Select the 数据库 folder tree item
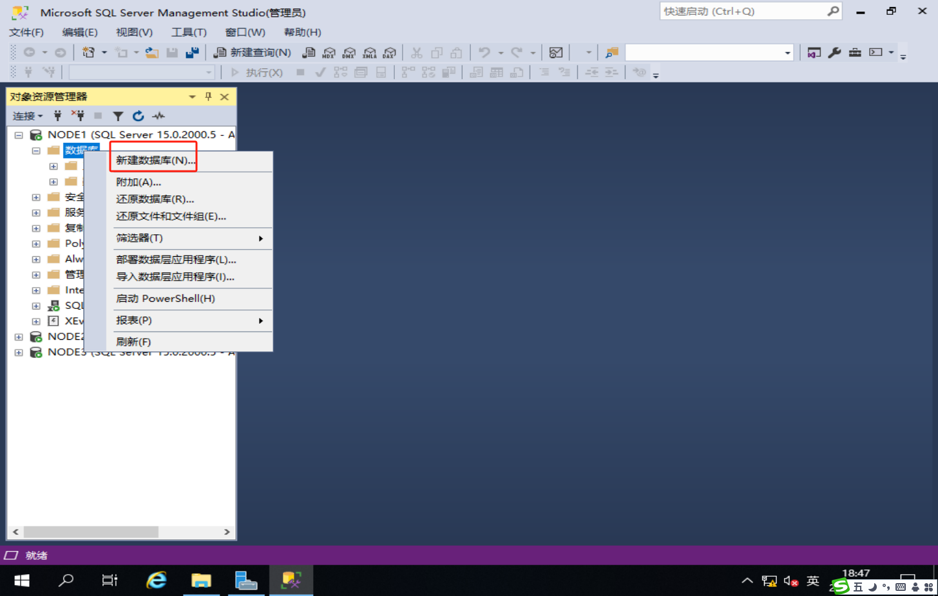Viewport: 938px width, 596px height. coord(81,151)
